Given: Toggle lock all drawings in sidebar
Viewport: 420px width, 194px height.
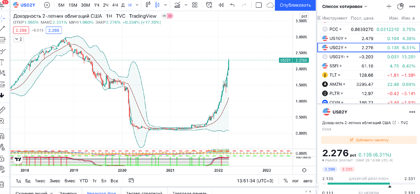Looking at the screenshot, I should 3,158.
